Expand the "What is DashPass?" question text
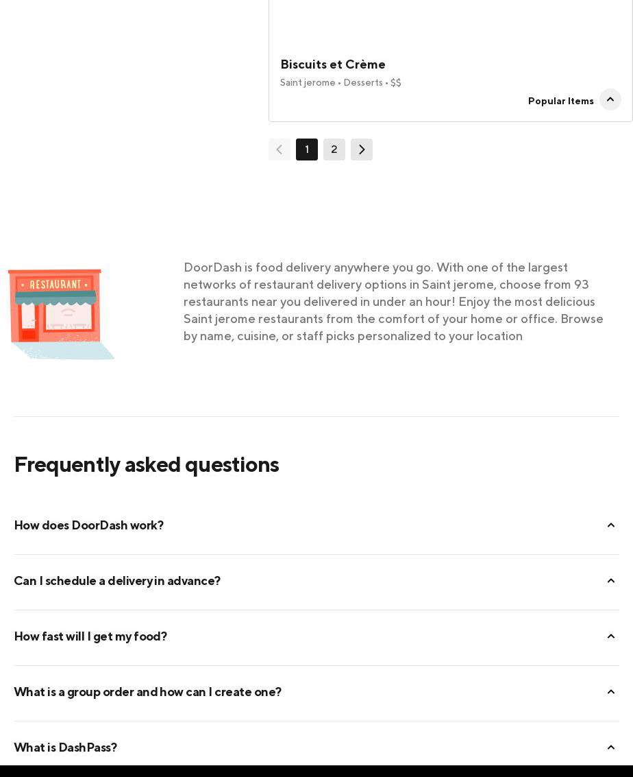The height and width of the screenshot is (777, 633). [x=66, y=748]
